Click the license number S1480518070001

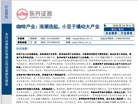(123, 39)
